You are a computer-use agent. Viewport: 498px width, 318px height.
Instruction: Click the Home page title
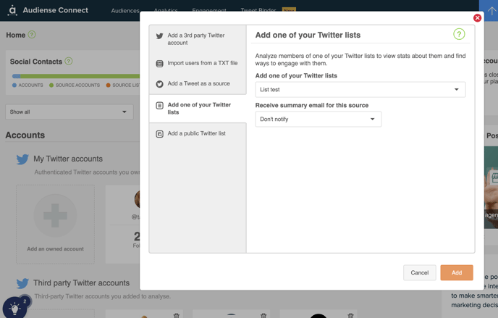pyautogui.click(x=16, y=35)
